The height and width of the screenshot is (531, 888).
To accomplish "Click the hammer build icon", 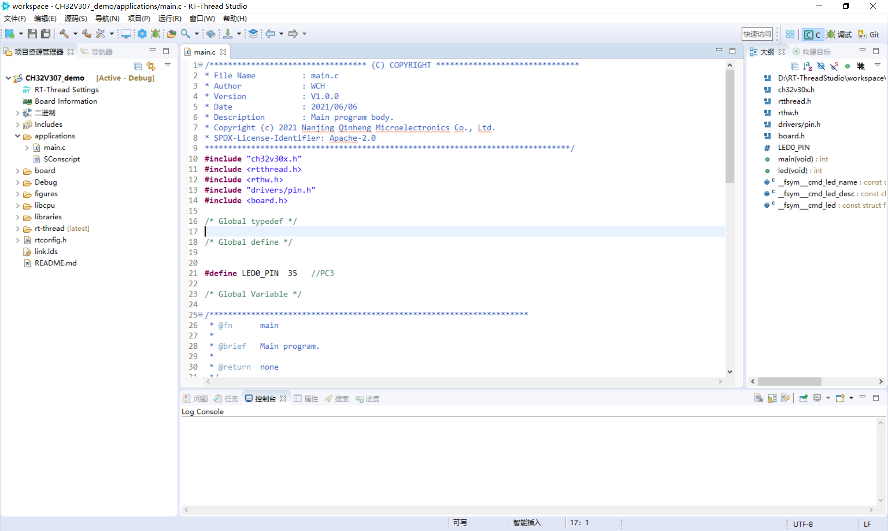I will tap(64, 34).
